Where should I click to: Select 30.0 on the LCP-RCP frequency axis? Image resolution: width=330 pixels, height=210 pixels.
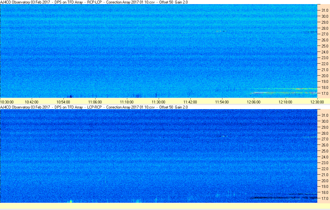(325, 121)
